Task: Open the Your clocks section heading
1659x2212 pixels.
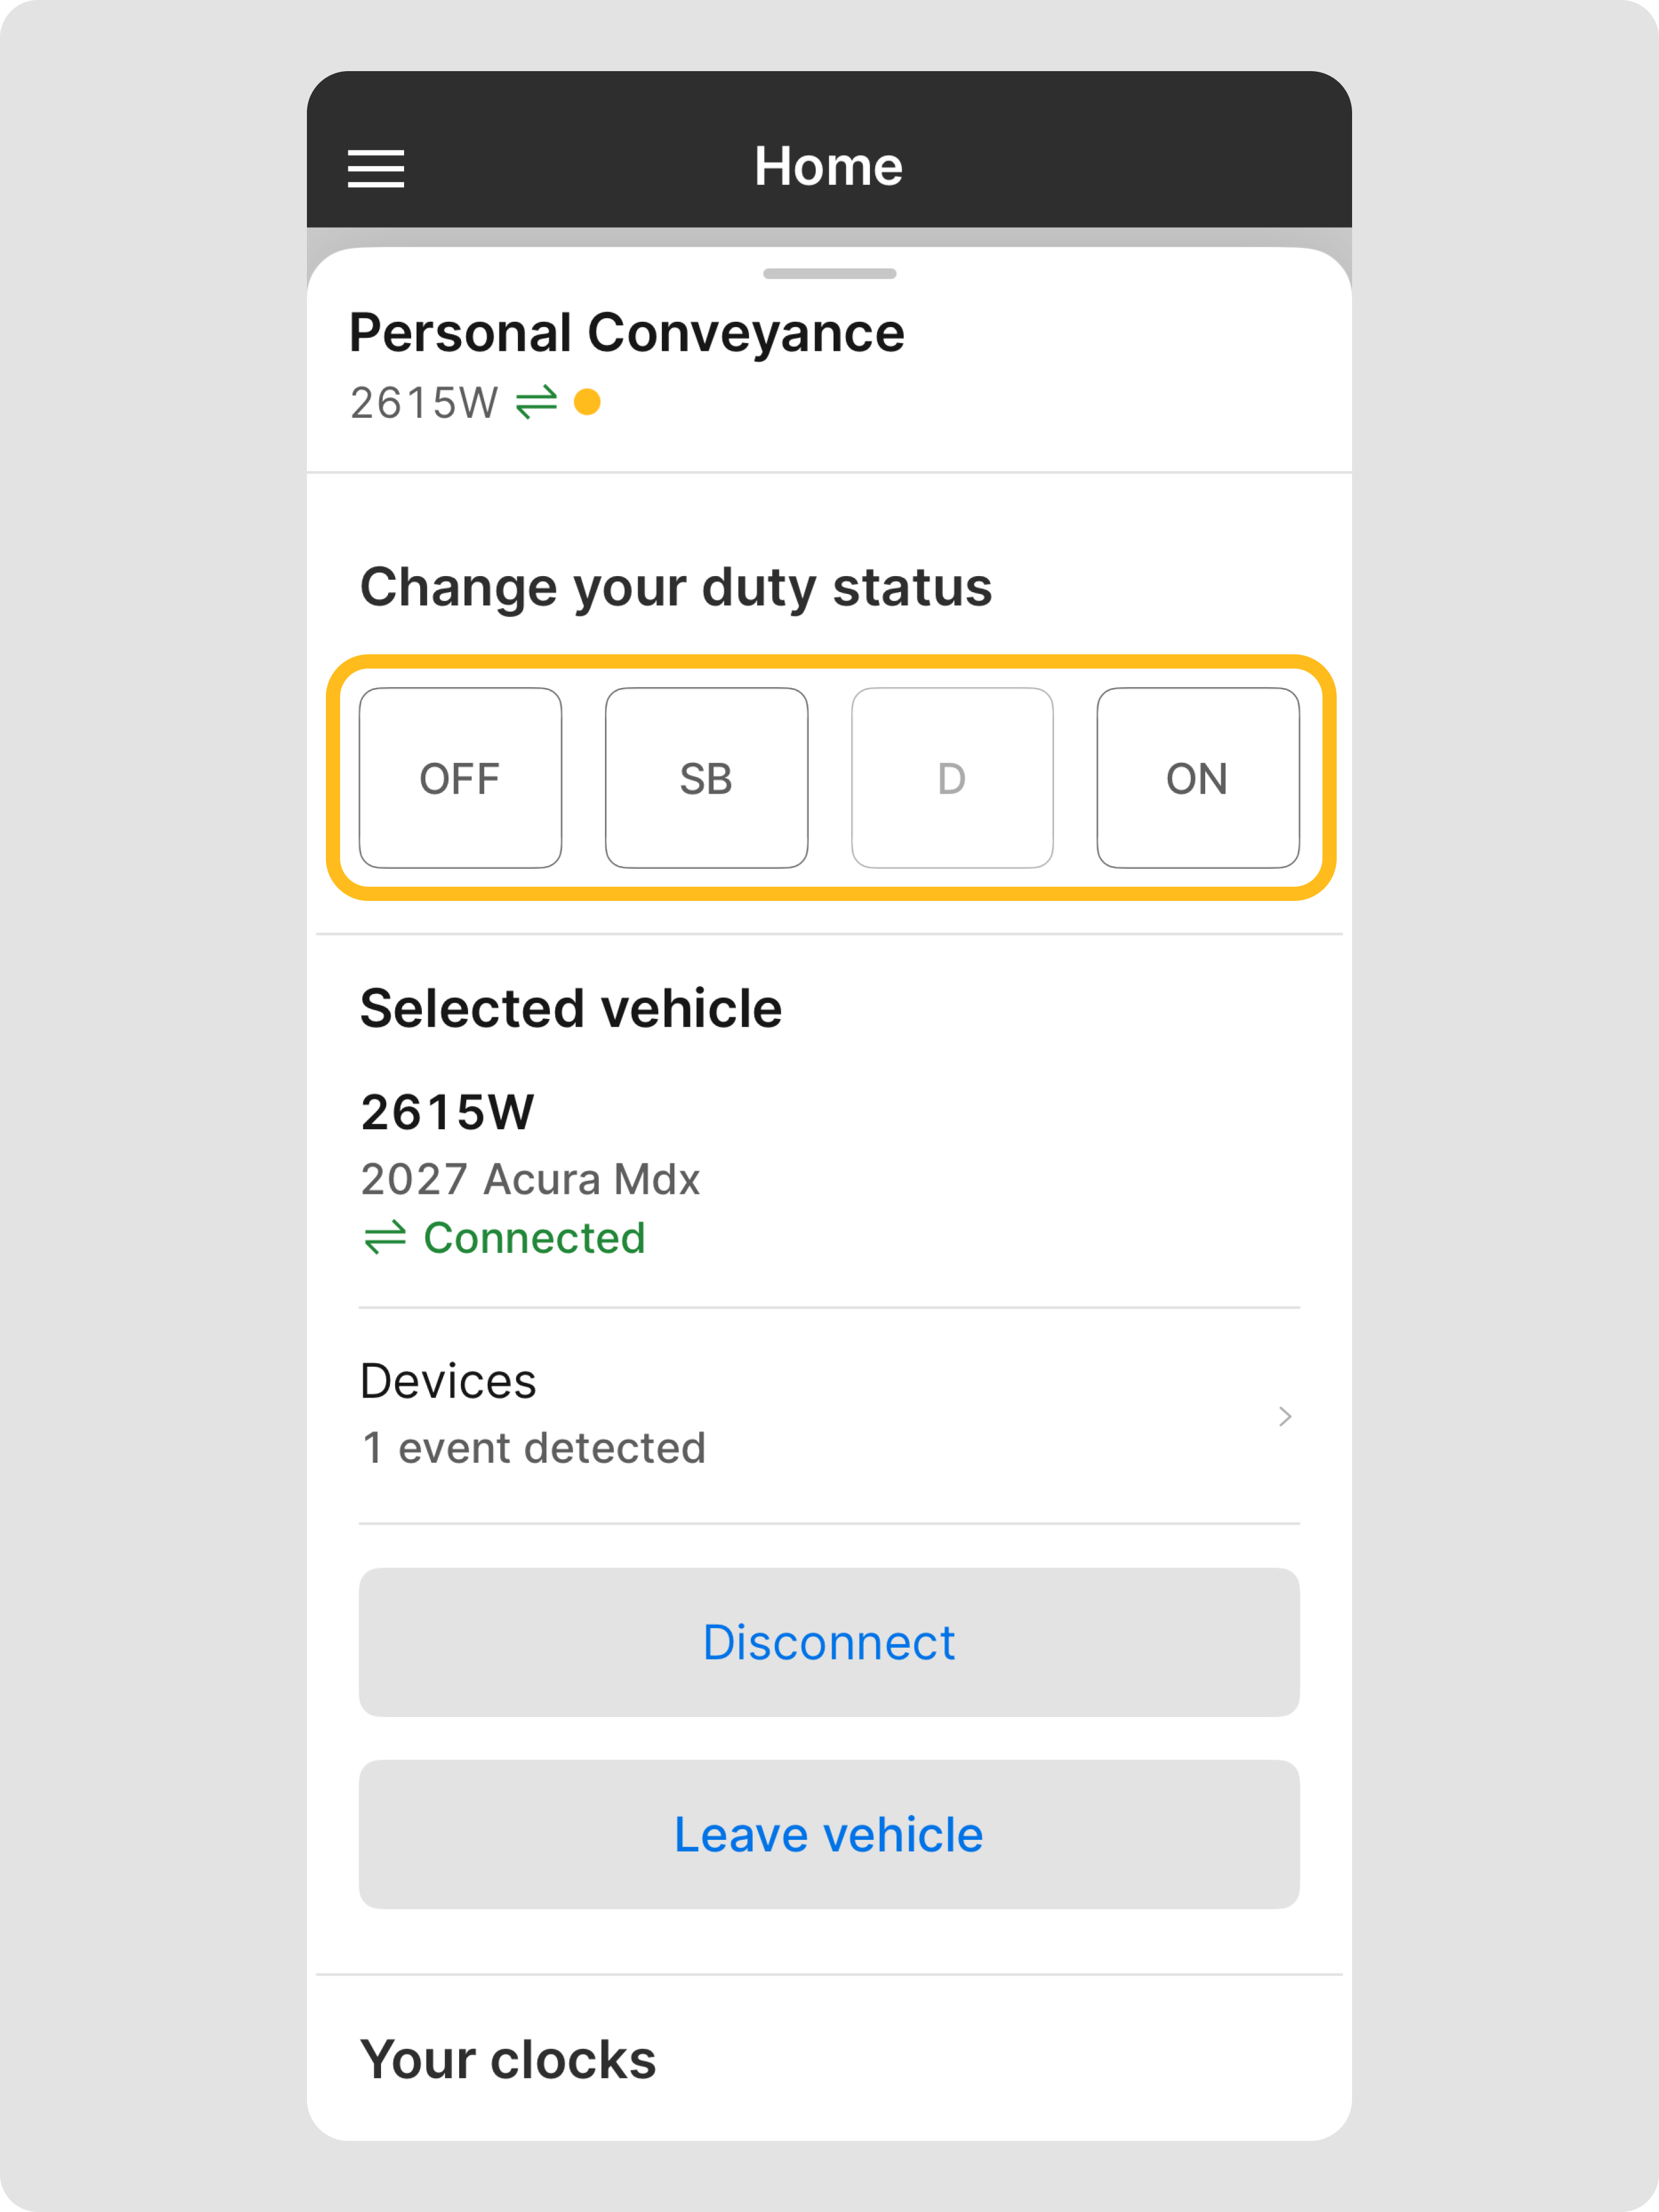Action: tap(508, 2060)
